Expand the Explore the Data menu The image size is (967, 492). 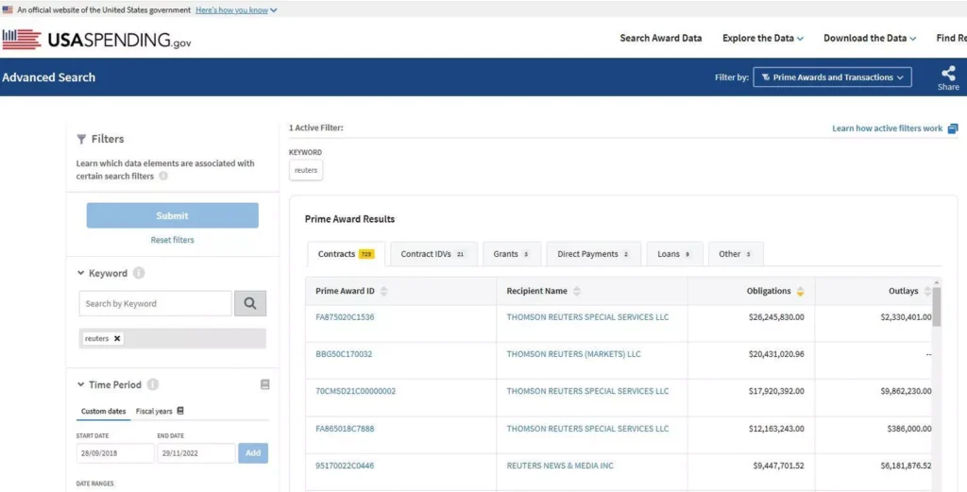763,39
